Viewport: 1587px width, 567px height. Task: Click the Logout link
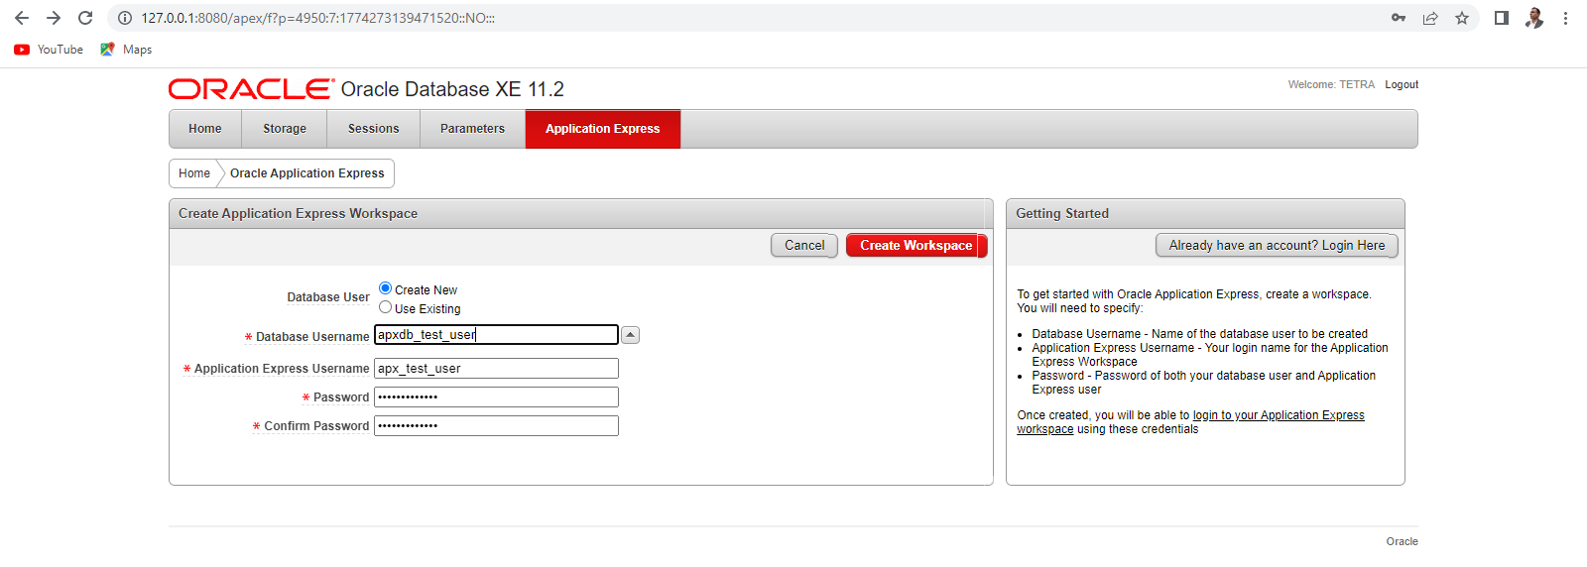pos(1402,84)
